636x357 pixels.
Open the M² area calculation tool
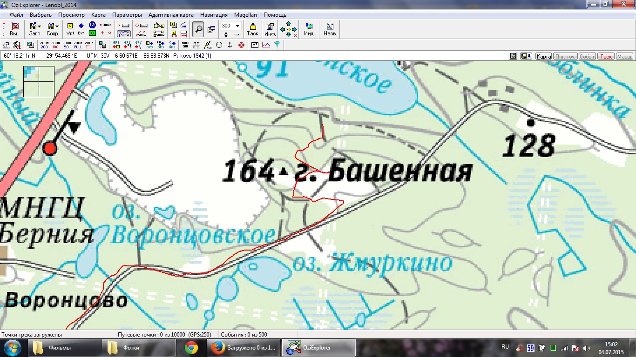point(255,45)
